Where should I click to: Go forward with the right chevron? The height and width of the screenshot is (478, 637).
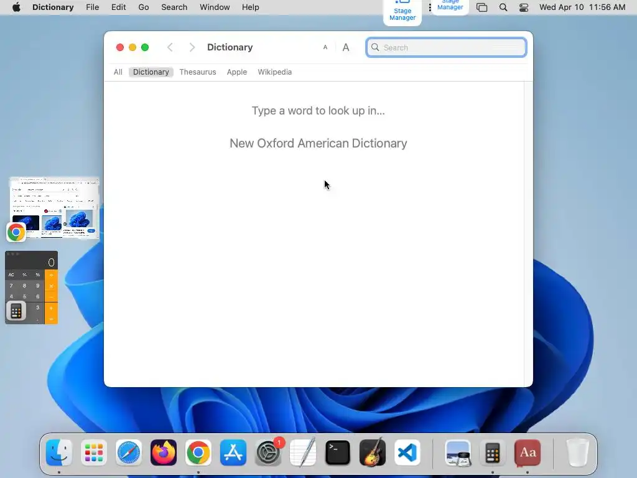(192, 47)
